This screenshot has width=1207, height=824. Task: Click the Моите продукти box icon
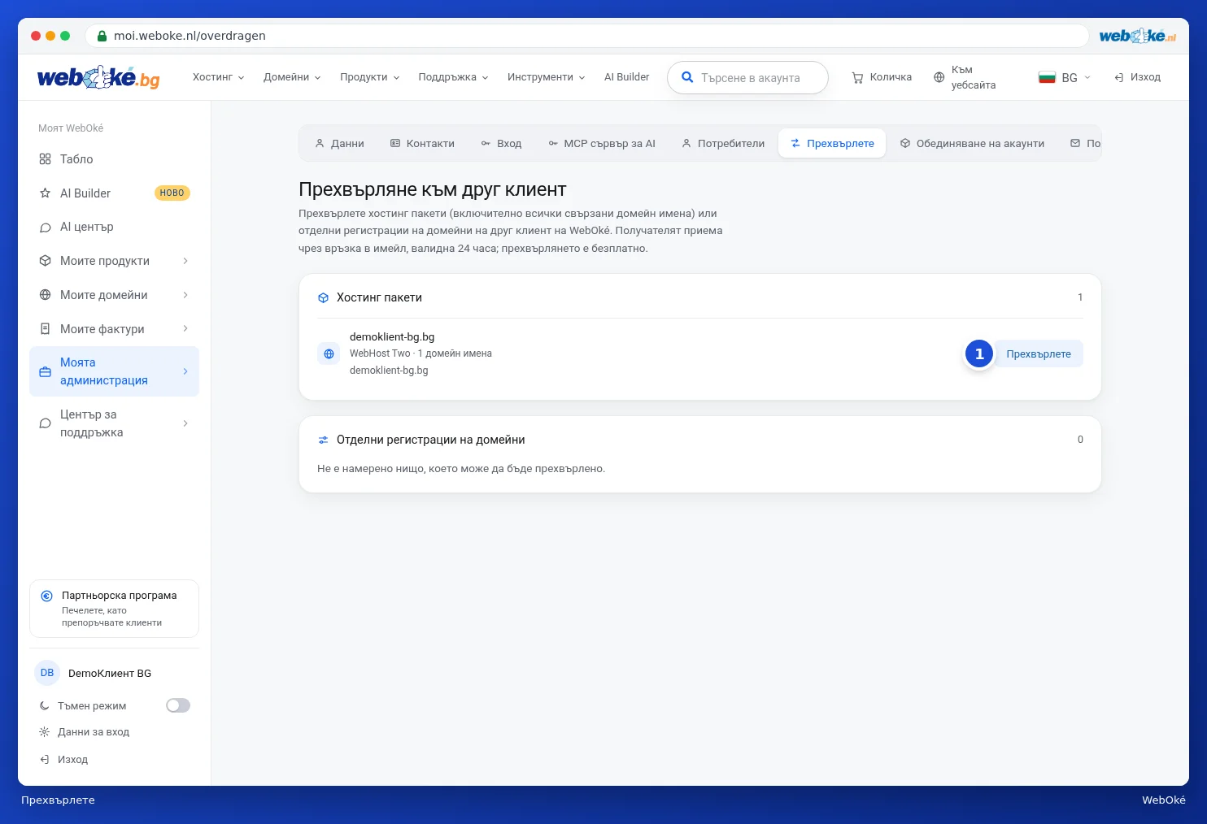(x=45, y=261)
